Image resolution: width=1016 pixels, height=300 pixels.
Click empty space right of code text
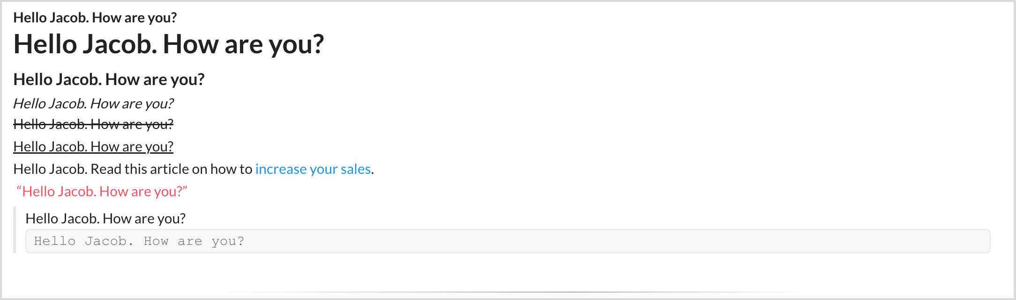click(x=609, y=241)
